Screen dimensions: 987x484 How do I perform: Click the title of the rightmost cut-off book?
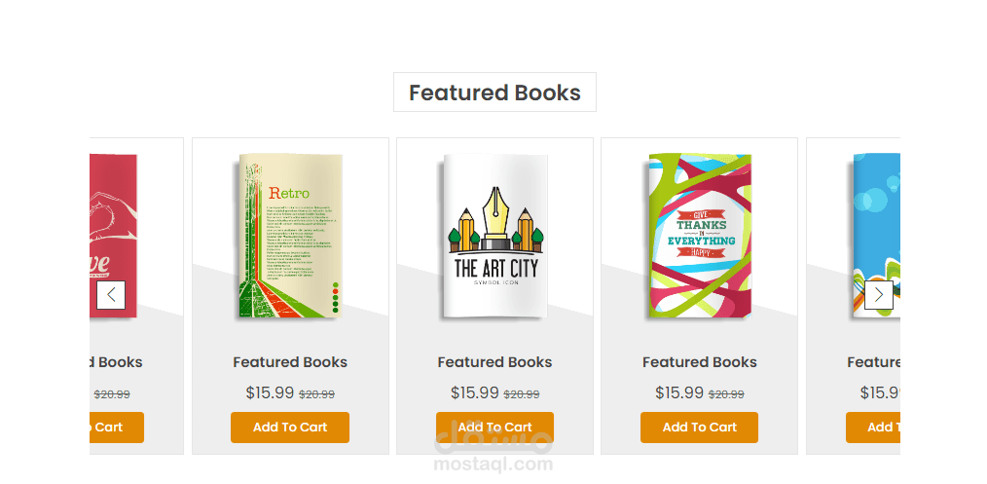click(873, 362)
